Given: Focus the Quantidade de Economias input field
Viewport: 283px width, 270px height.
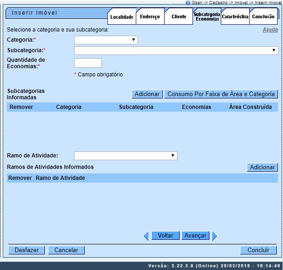Looking at the screenshot, I should (88, 63).
